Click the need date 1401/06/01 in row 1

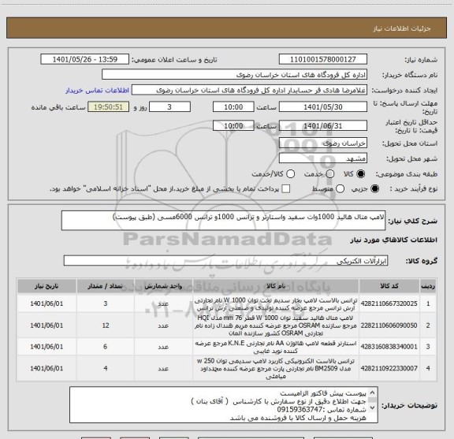pyautogui.click(x=47, y=303)
